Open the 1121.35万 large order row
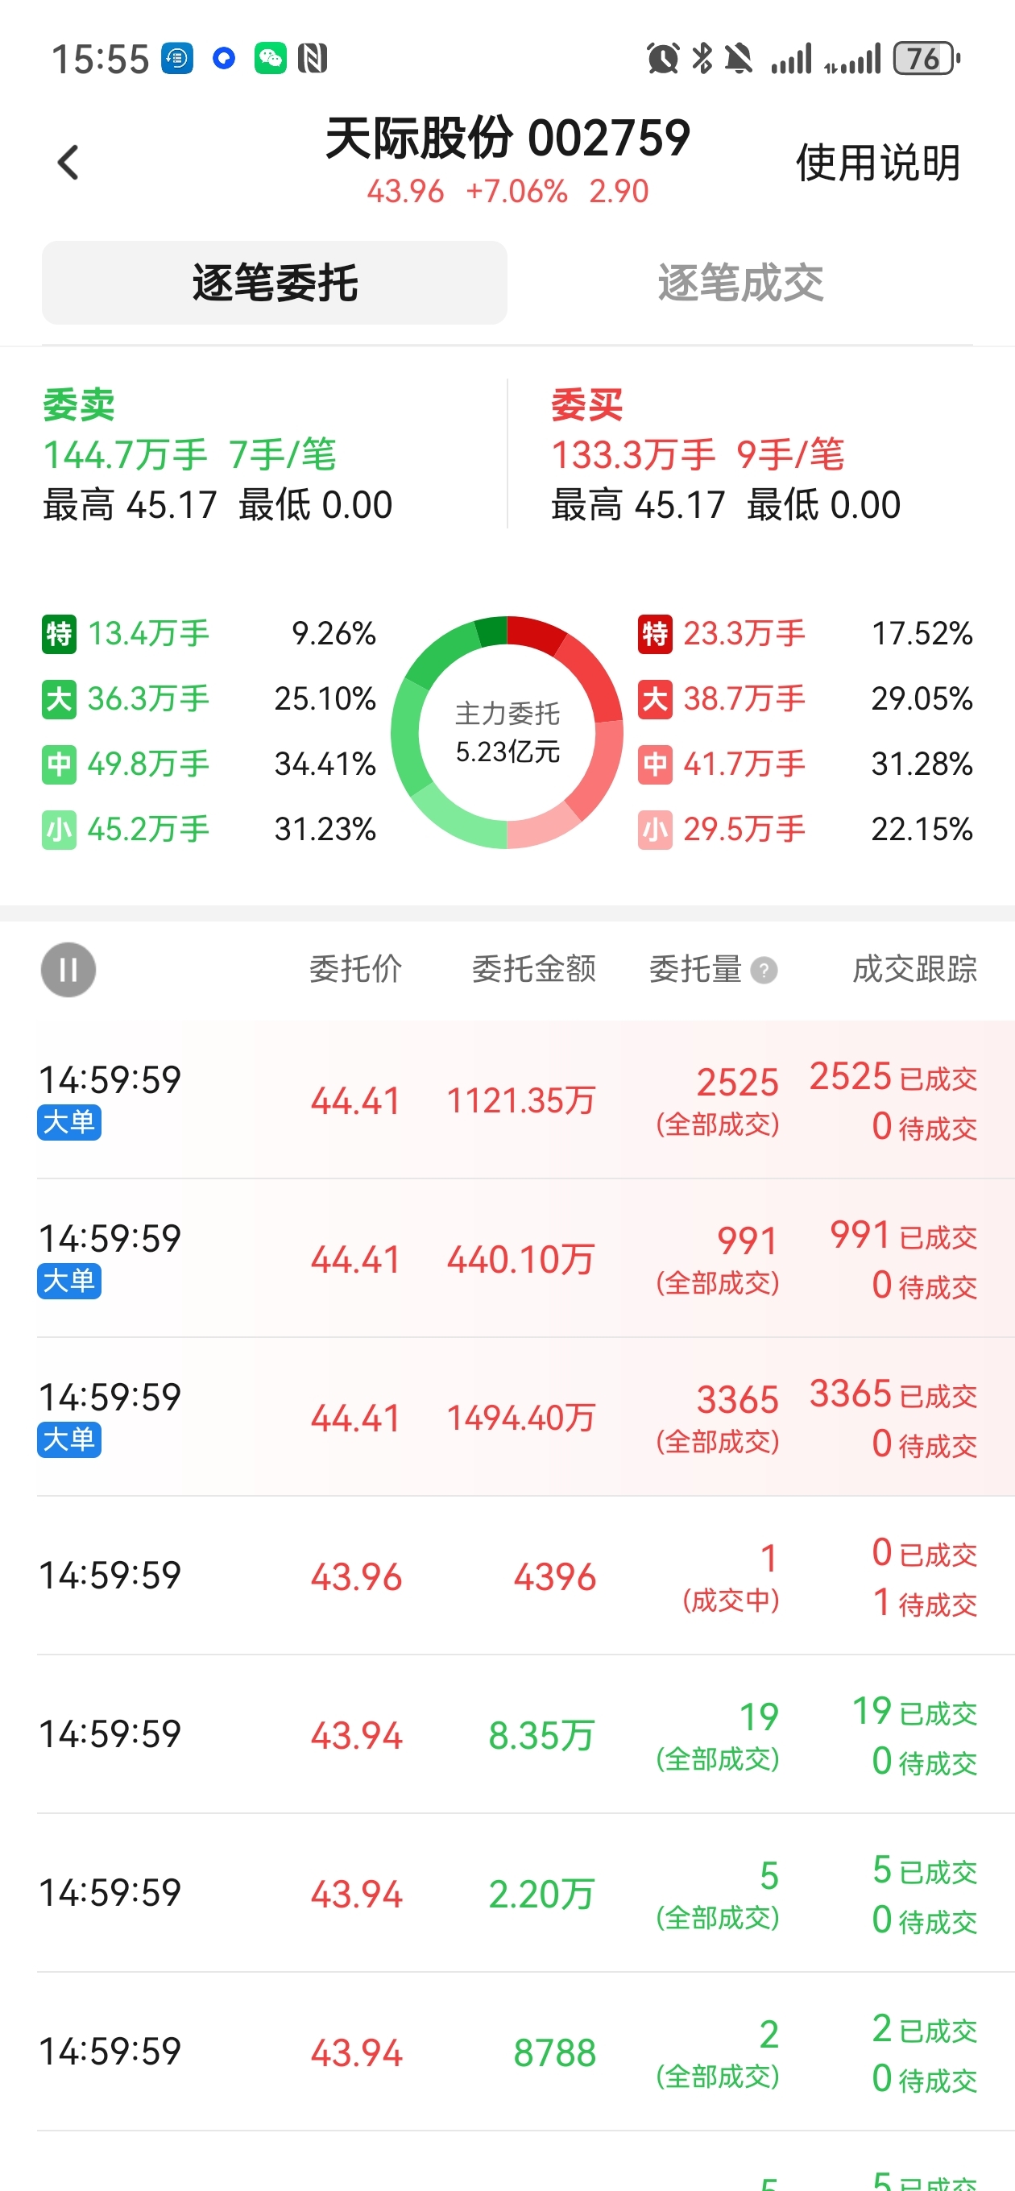 (x=520, y=1100)
